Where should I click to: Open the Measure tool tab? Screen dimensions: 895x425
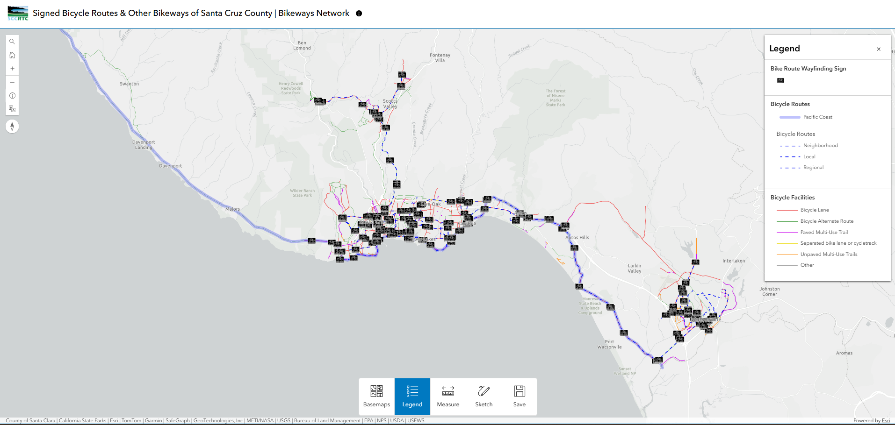448,397
